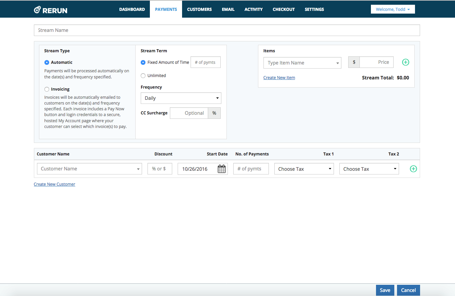Click green plus icon to add item
The width and height of the screenshot is (455, 296).
405,62
